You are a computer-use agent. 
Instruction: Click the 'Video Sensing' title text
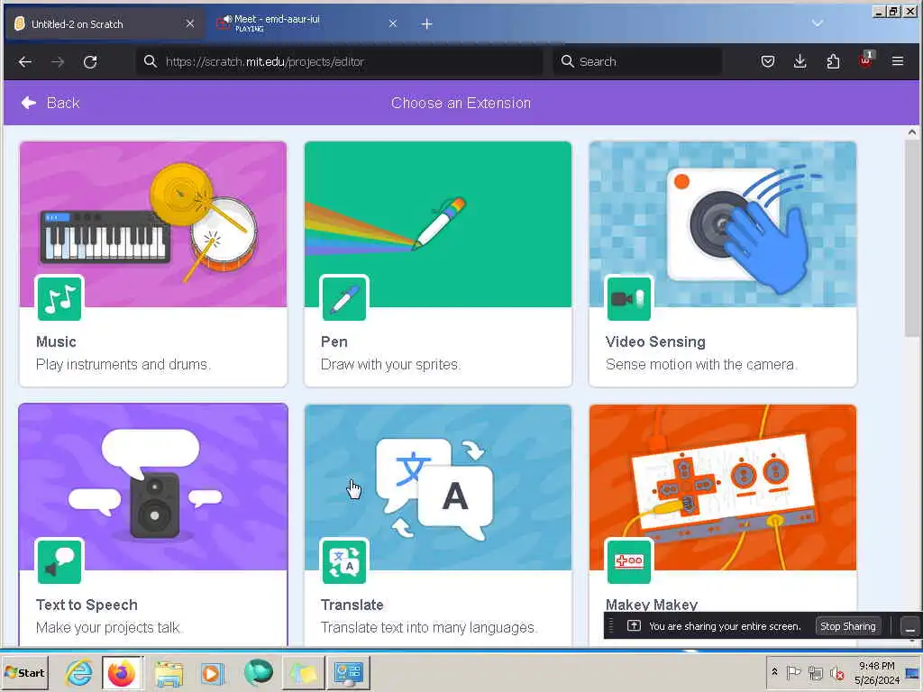(x=655, y=341)
